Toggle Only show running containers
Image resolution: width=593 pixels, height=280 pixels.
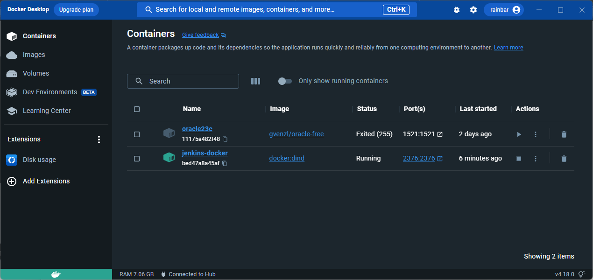tap(285, 81)
